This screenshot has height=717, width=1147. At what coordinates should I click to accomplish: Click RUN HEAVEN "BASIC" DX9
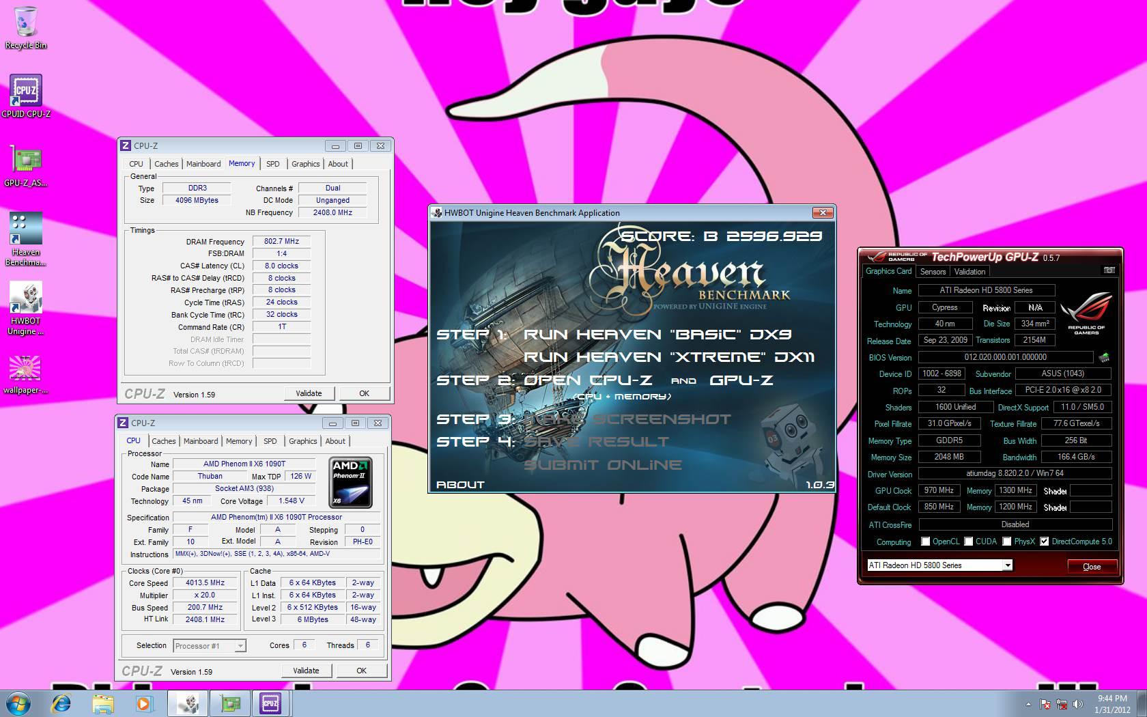click(x=657, y=335)
